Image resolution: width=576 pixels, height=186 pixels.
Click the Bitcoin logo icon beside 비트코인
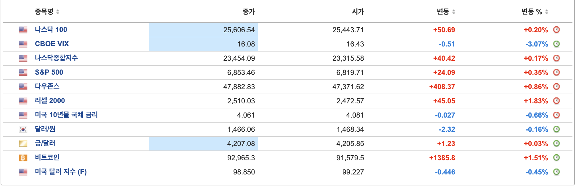pos(23,158)
